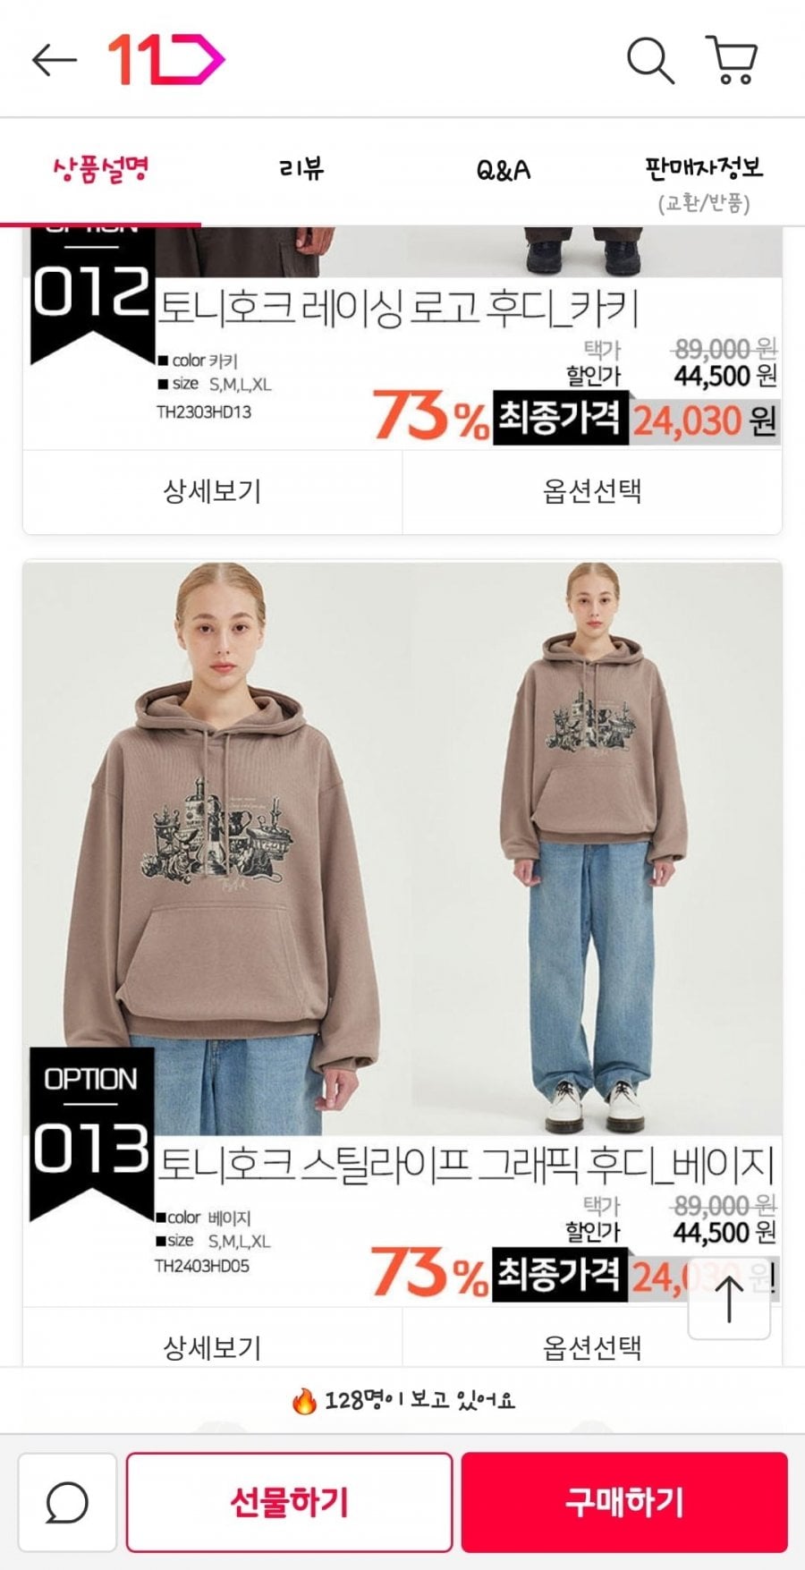Screen dimensions: 805x1570
Task: Open the 판매자정보 (교환/반품) tab
Action: click(704, 182)
